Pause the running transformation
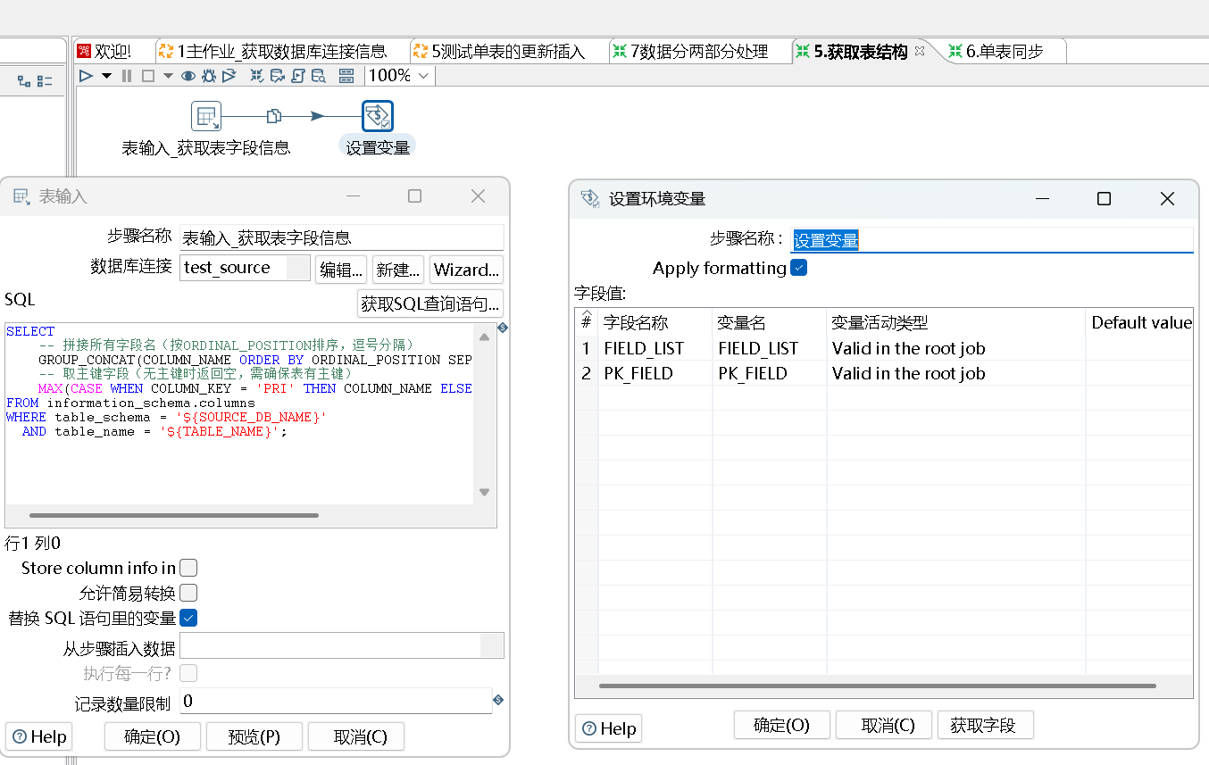The image size is (1209, 765). (127, 76)
